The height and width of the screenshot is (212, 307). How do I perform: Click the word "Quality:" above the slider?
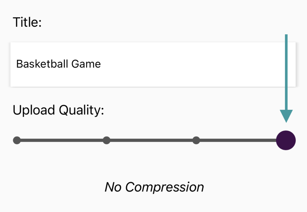[x=81, y=110]
